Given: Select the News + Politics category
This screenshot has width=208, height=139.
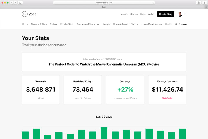Looking at the screenshot, I should pyautogui.click(x=39, y=24).
